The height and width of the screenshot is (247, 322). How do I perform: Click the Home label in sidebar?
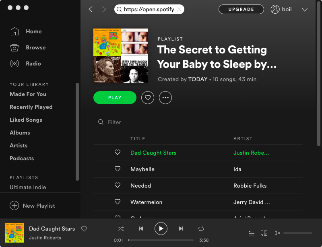34,32
